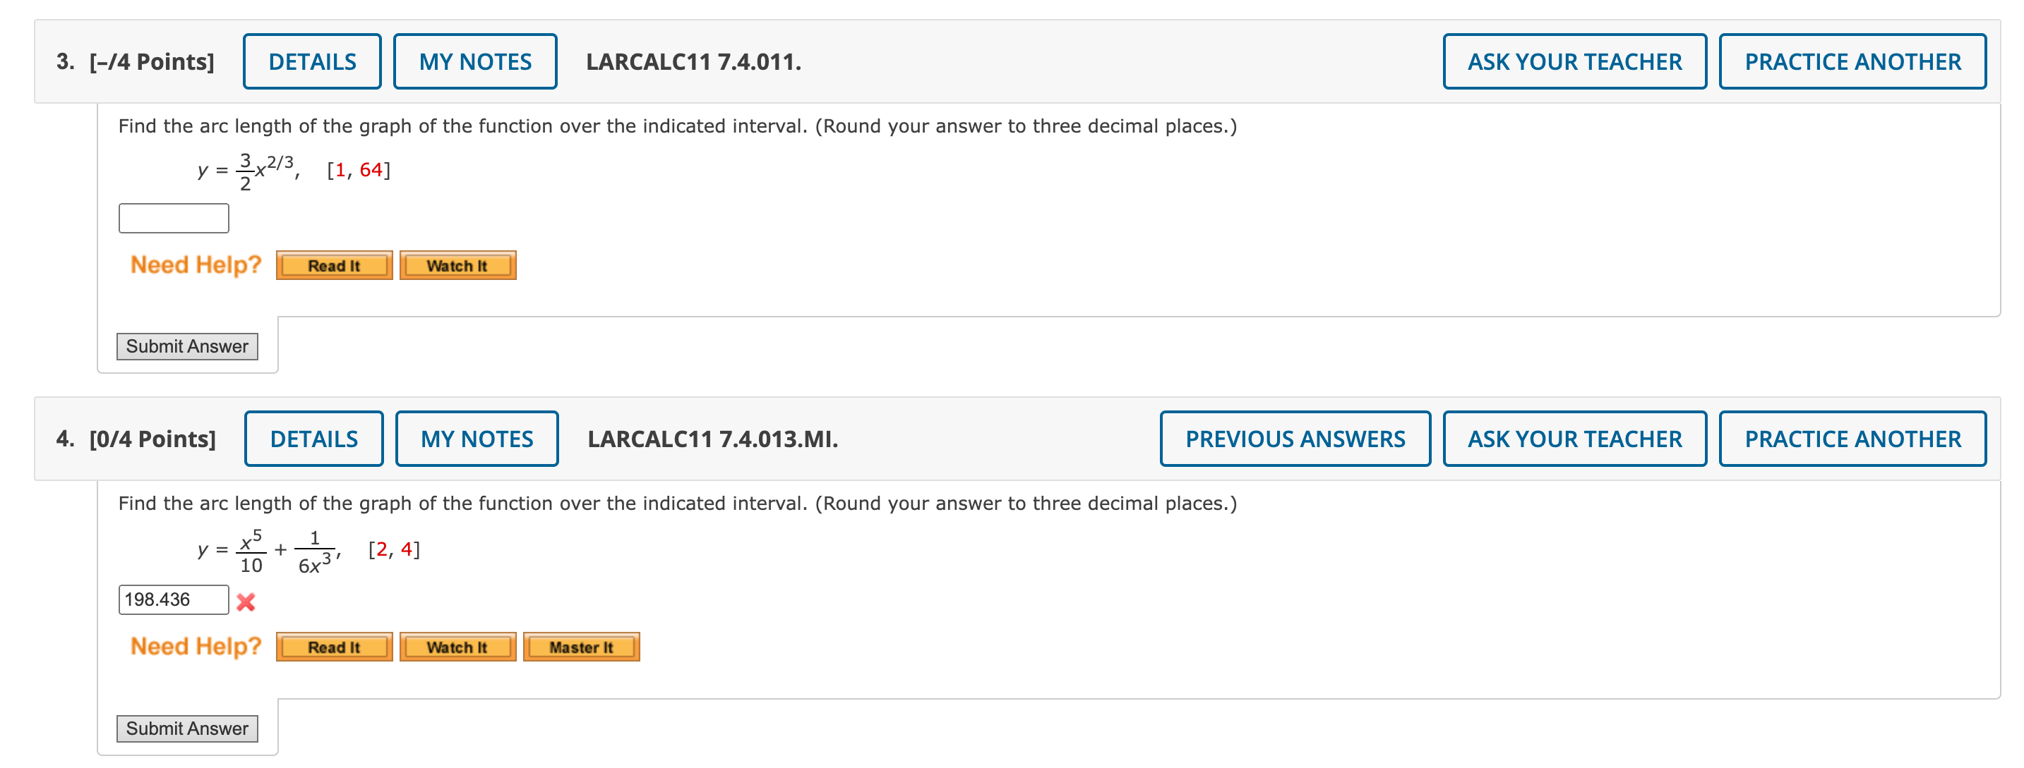Click ASK YOUR TEACHER for problem 4
2024x768 pixels.
point(1574,439)
